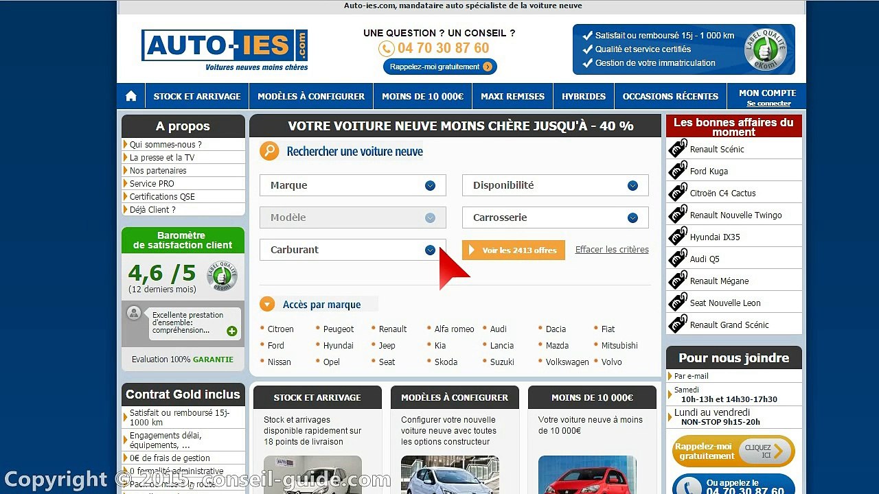Click the tag icon next to Renault Mégane

point(678,280)
